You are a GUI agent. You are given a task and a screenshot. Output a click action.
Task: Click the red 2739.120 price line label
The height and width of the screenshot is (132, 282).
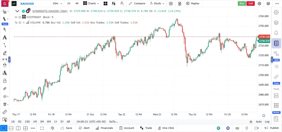264,37
